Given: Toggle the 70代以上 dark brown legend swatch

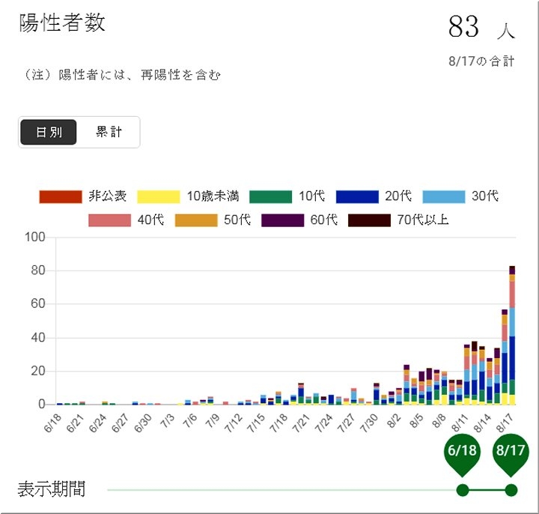Looking at the screenshot, I should (369, 220).
